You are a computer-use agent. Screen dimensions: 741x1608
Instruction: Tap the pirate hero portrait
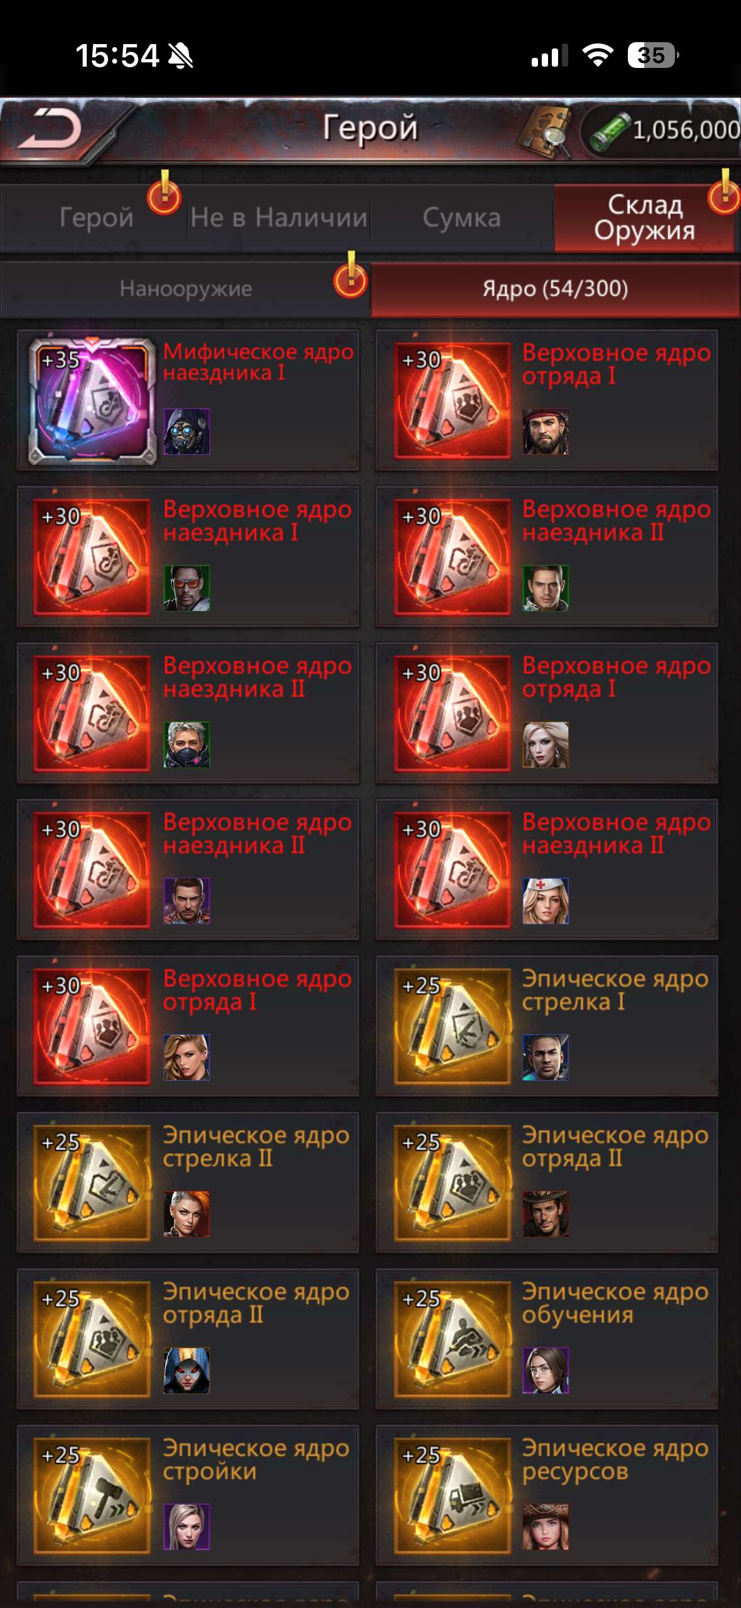point(546,432)
